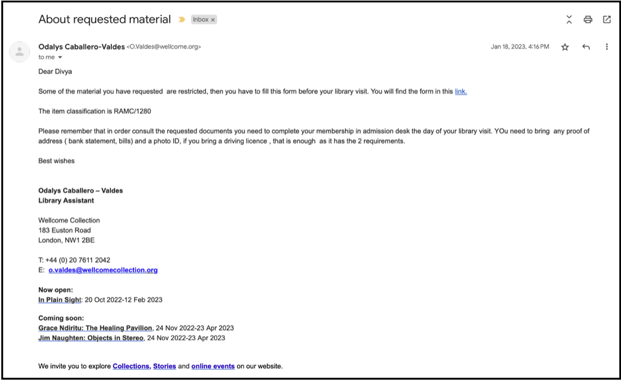Viewport: 621px width, 380px height.
Task: Click the sender's profile avatar
Action: [20, 52]
